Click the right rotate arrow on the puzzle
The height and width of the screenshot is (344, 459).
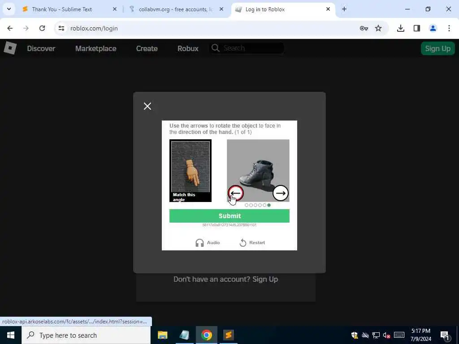point(281,193)
